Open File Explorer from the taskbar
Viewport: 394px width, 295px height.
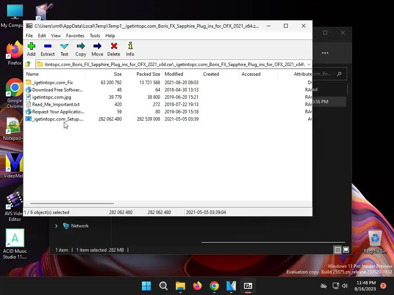point(180,286)
